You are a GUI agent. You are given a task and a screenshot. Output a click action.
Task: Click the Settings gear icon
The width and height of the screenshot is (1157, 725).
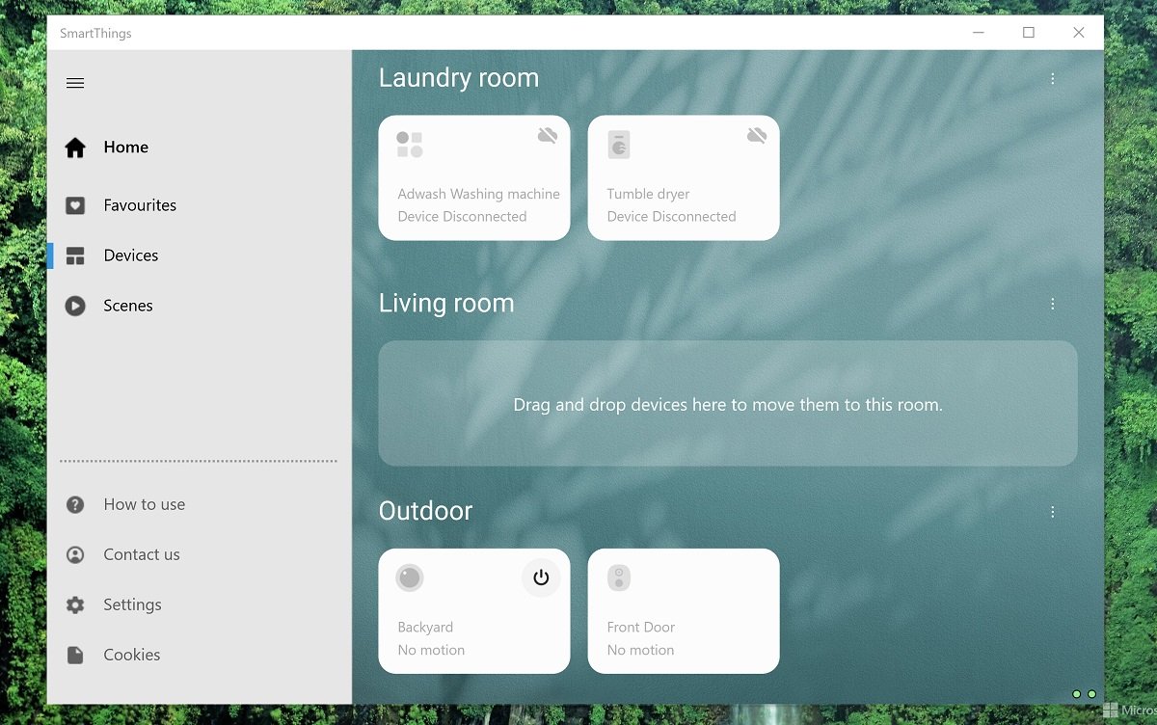[x=75, y=604]
